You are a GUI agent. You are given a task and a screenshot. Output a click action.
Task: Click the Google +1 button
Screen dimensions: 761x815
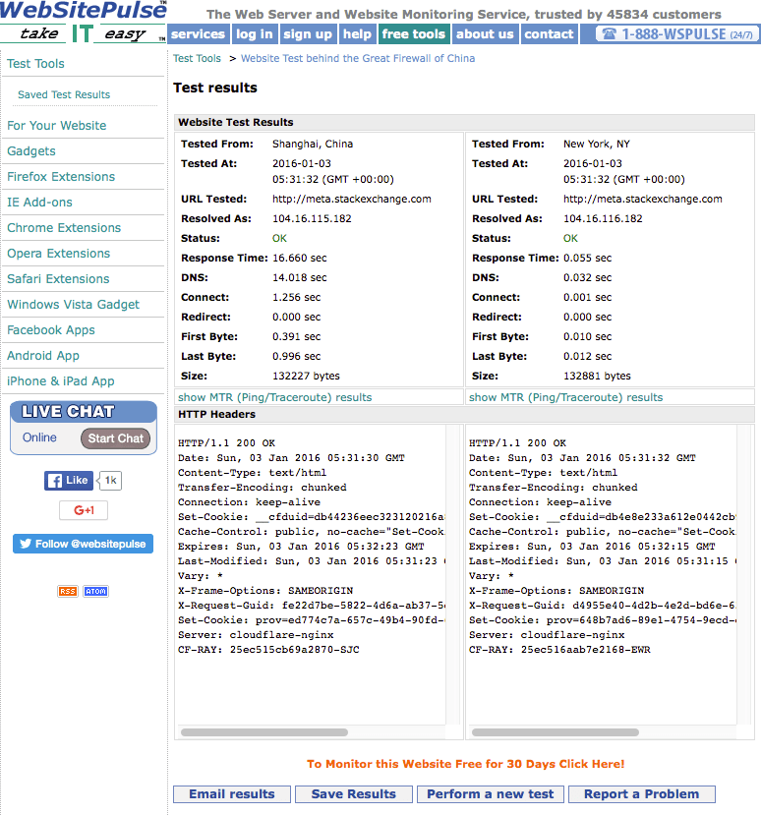[84, 510]
